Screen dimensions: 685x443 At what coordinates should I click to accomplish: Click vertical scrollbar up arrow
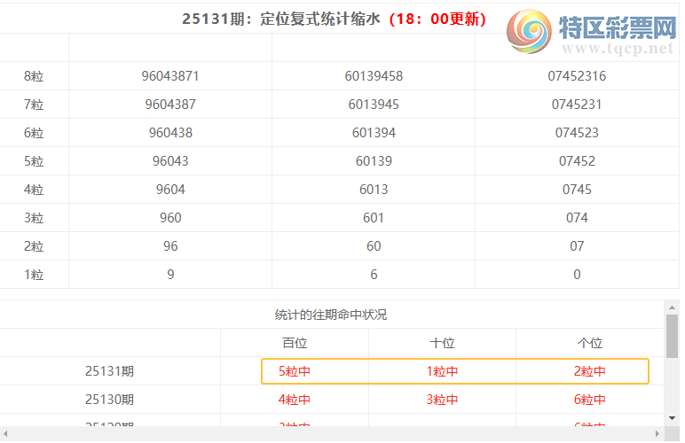(x=672, y=307)
